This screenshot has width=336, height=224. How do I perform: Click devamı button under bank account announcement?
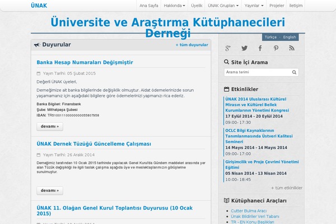(x=50, y=127)
